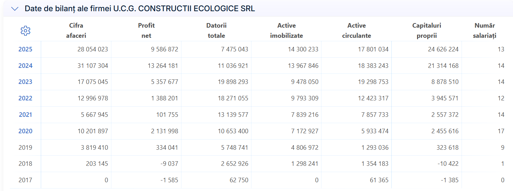Click the value 9 478 050
The width and height of the screenshot is (513, 191).
305,82
